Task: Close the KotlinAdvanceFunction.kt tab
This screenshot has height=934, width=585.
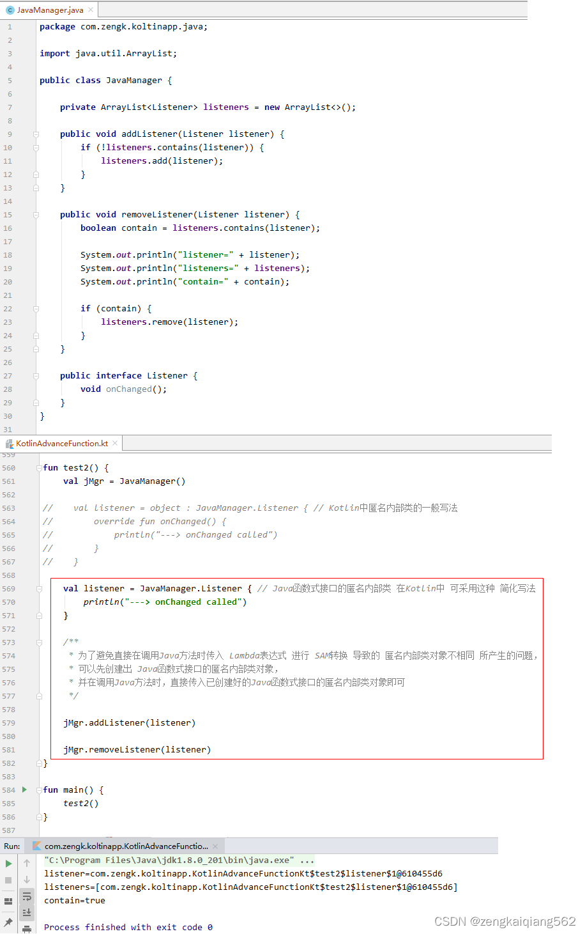Action: coord(115,443)
